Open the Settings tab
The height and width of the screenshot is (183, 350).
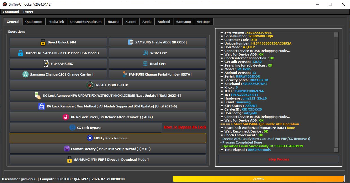click(204, 22)
